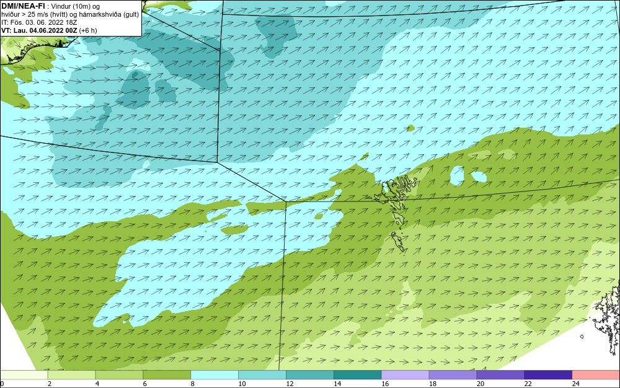Click the legend scale label 24
The image size is (620, 388).
click(576, 384)
